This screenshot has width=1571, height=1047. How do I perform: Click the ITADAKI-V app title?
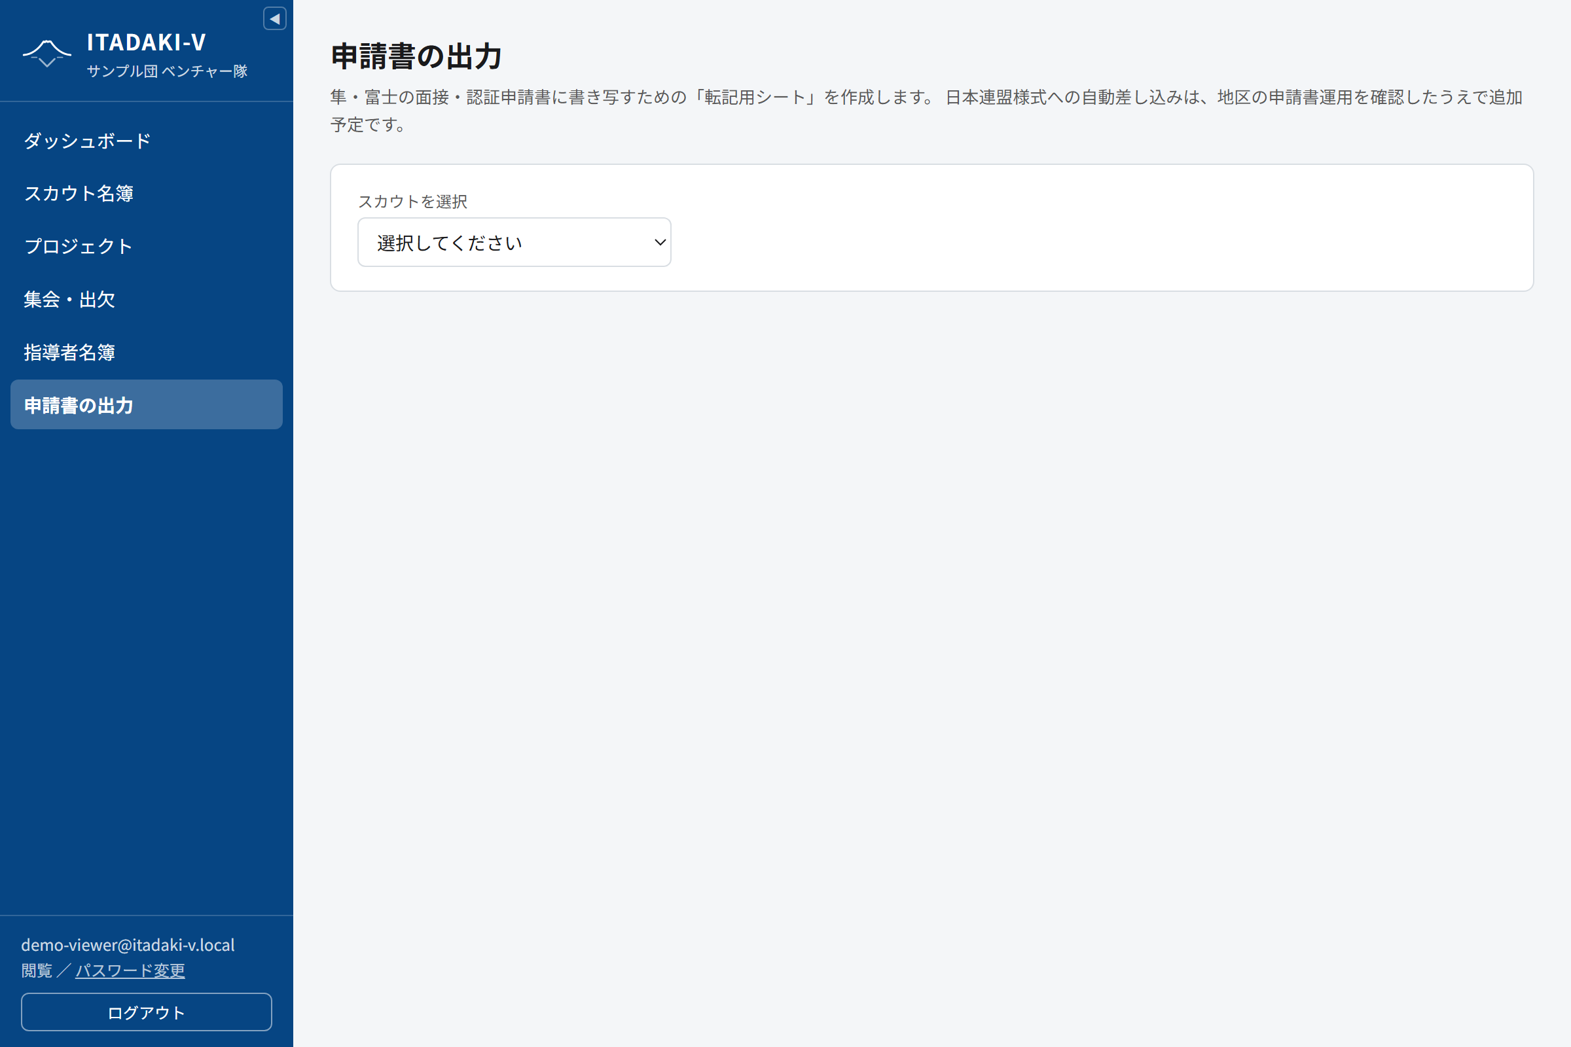point(146,42)
